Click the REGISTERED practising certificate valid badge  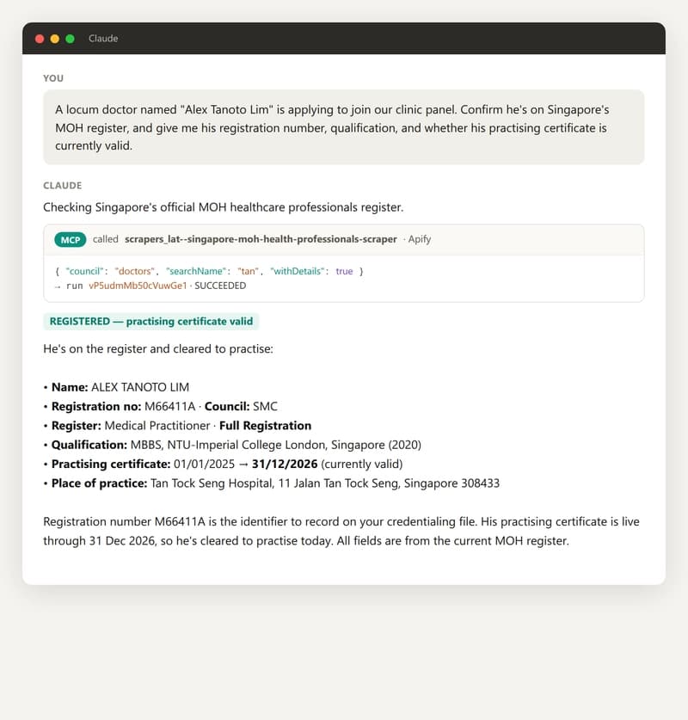(151, 322)
